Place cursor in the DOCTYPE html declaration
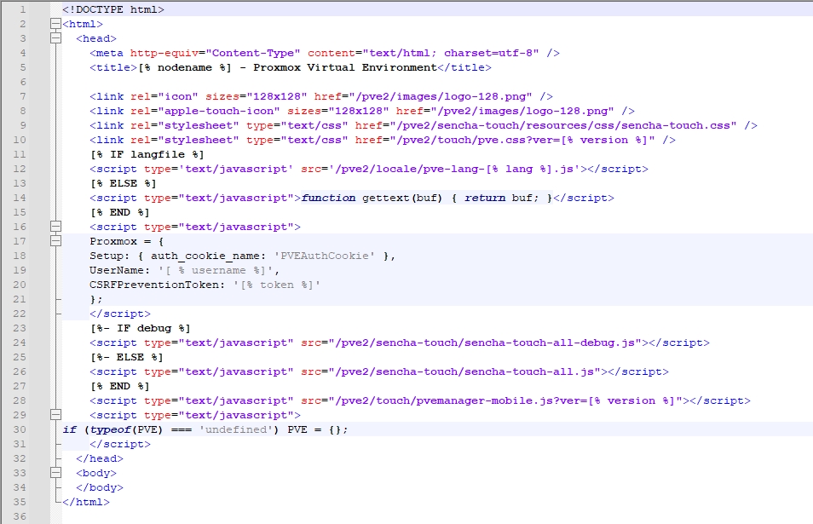The width and height of the screenshot is (813, 524). (x=112, y=9)
